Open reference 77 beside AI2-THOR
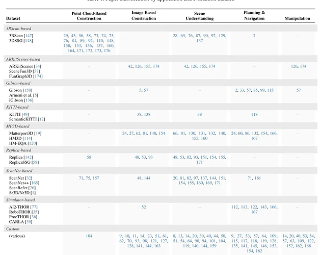321x255 pixels. point(34,207)
